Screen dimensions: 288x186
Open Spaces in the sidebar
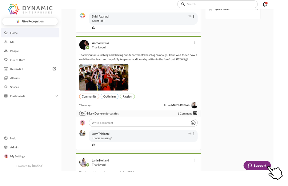(x=30, y=87)
